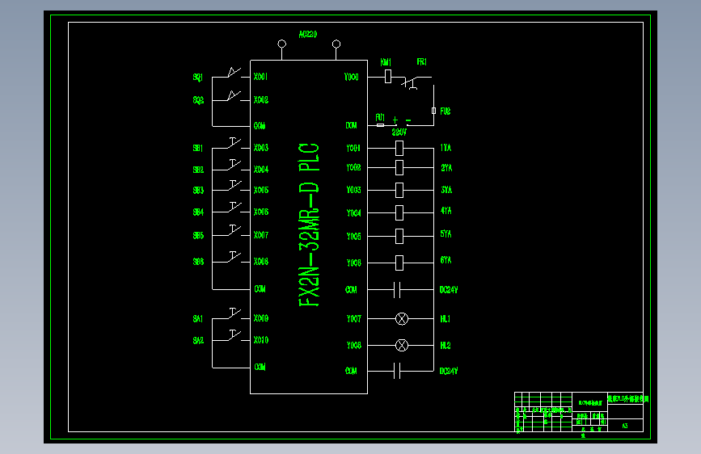
Task: Pick the HL1 lamp circle symbol
Action: click(x=402, y=318)
